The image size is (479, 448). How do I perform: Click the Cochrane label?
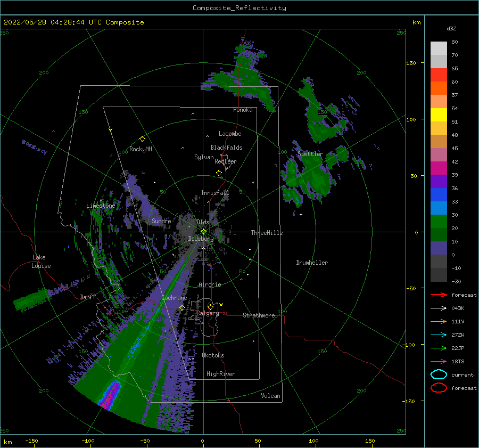coord(174,298)
